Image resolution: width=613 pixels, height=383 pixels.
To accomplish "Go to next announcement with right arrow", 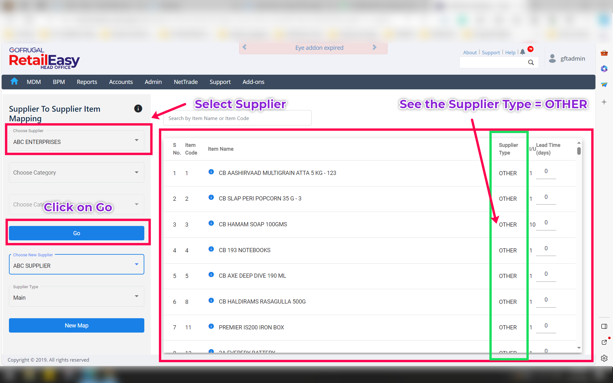I will coord(375,48).
